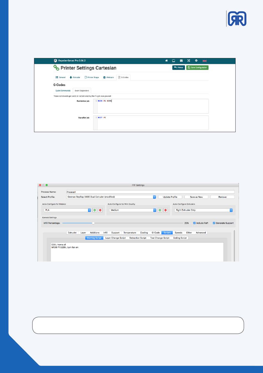Open the Temperature tab in FFF Settings
This screenshot has height=373, width=263.
(x=130, y=233)
